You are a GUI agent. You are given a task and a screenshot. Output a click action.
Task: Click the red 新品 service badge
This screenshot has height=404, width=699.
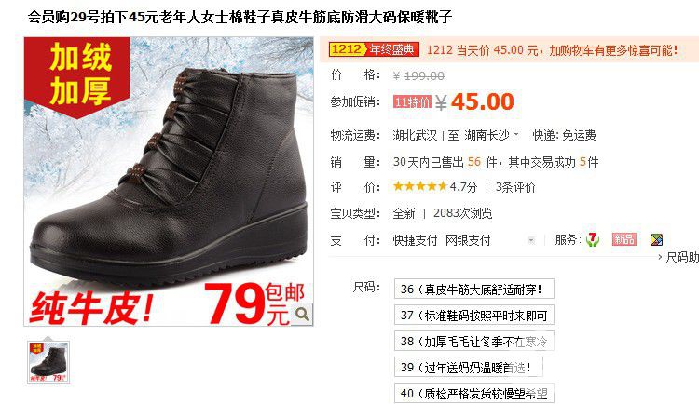click(x=624, y=239)
